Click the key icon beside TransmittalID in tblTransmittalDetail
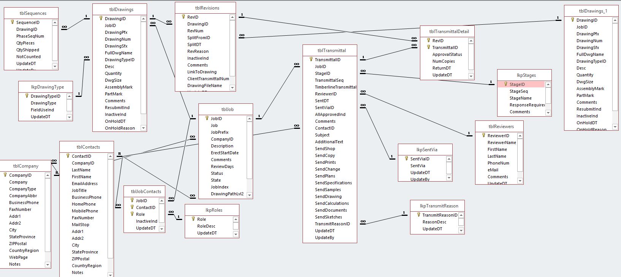621x277 pixels. tap(428, 47)
